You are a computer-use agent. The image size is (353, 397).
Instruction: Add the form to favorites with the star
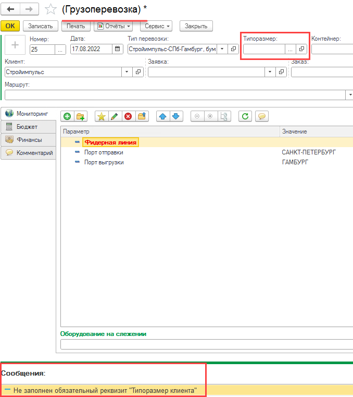(51, 9)
